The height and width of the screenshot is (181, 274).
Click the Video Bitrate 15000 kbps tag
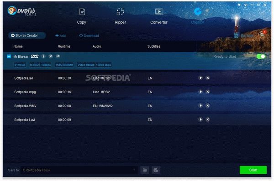pyautogui.click(x=94, y=65)
